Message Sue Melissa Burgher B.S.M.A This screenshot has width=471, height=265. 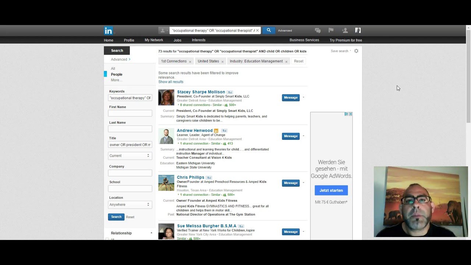click(291, 232)
